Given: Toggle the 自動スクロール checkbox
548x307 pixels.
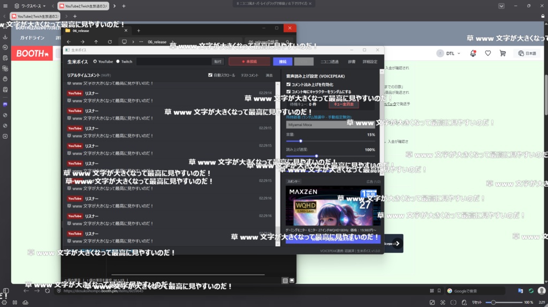Looking at the screenshot, I should (210, 75).
